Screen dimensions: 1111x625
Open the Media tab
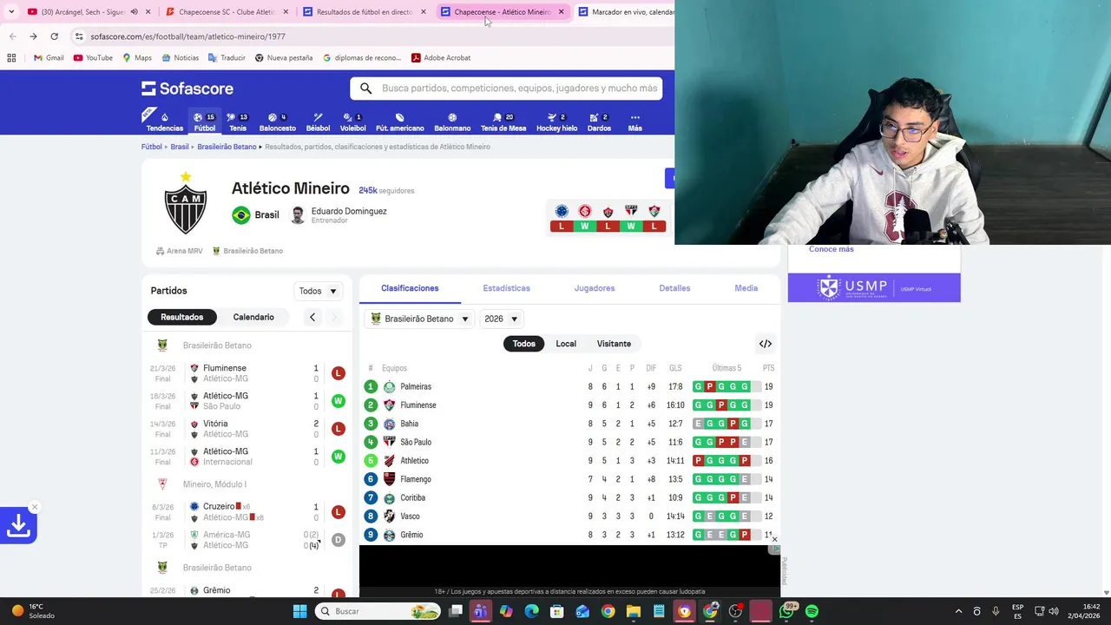[746, 288]
